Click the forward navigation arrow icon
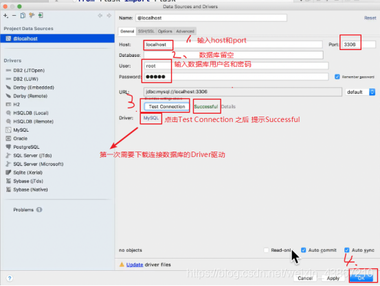 109,16
